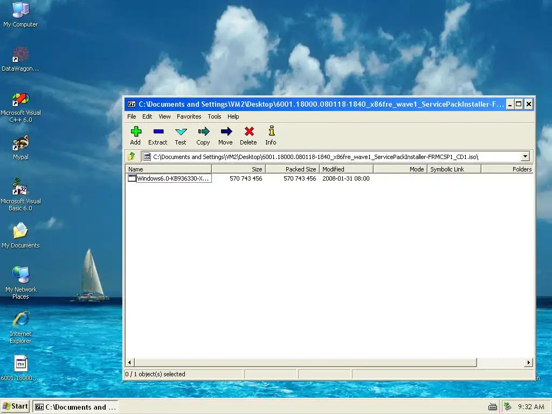Viewport: 552px width, 414px height.
Task: Click the 570 743 456 Packed Size value
Action: 300,178
